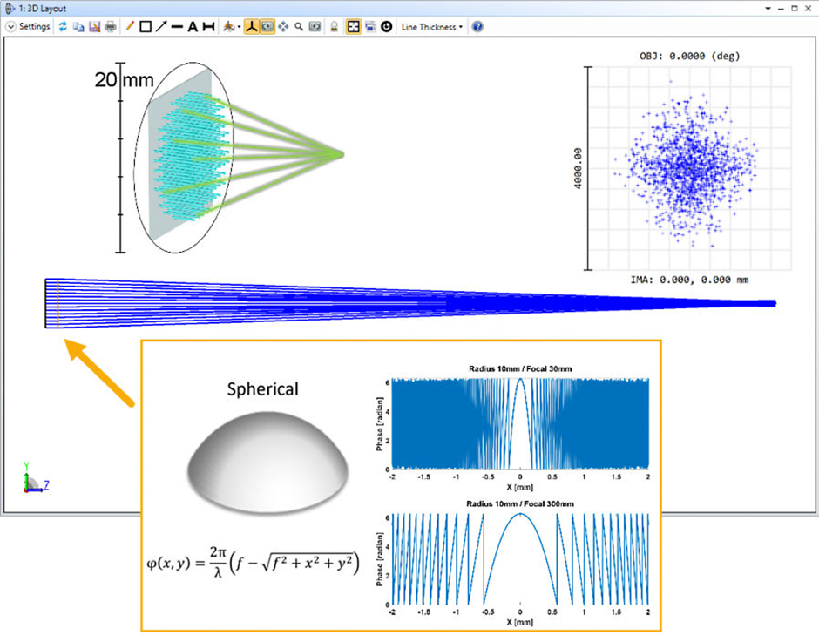This screenshot has height=635, width=819.
Task: Select the H dimension measure tool
Action: 208,27
